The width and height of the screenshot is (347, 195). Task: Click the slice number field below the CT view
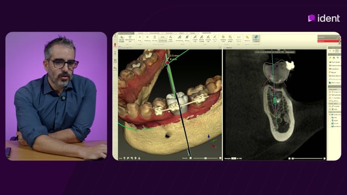tap(234, 158)
